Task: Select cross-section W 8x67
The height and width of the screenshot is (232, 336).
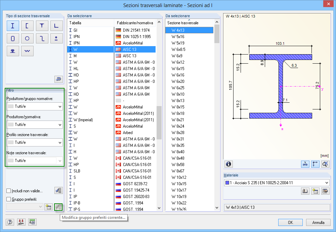Action: 190,171
